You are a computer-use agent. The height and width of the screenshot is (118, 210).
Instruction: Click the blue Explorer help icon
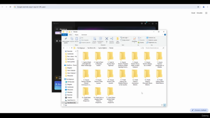click(x=165, y=35)
